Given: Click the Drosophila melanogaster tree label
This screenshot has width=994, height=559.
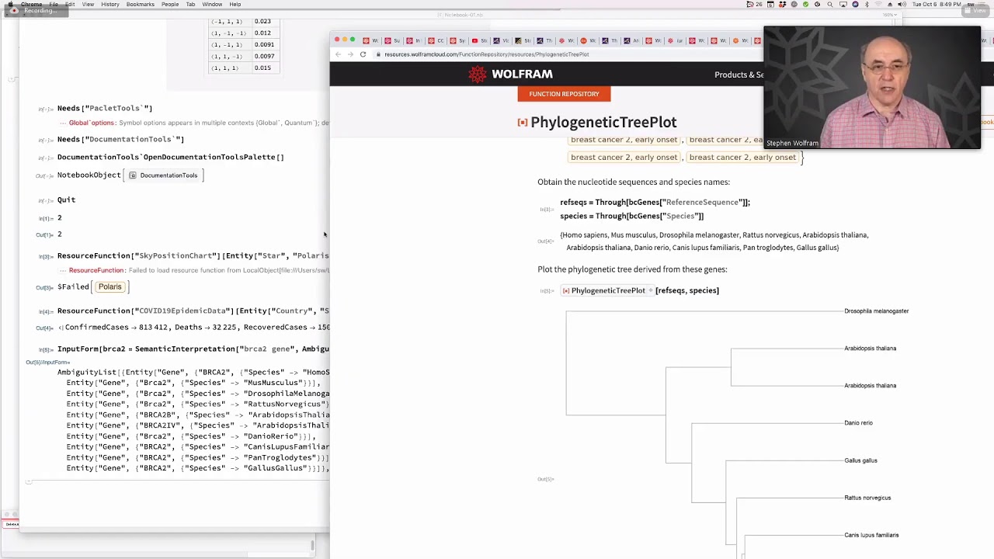Looking at the screenshot, I should (876, 311).
